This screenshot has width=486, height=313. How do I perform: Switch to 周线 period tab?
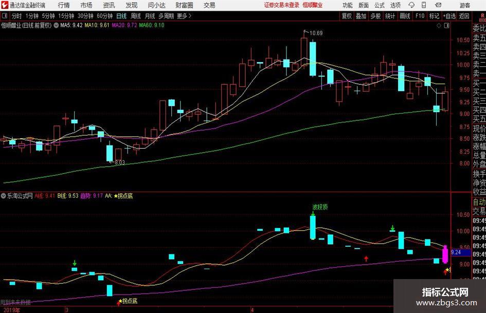[136, 16]
